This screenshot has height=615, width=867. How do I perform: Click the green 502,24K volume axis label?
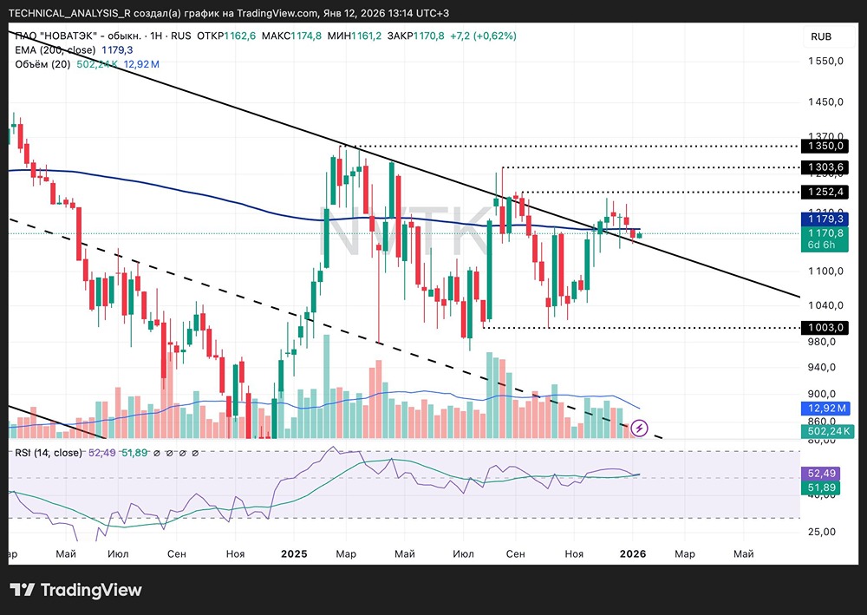(828, 431)
